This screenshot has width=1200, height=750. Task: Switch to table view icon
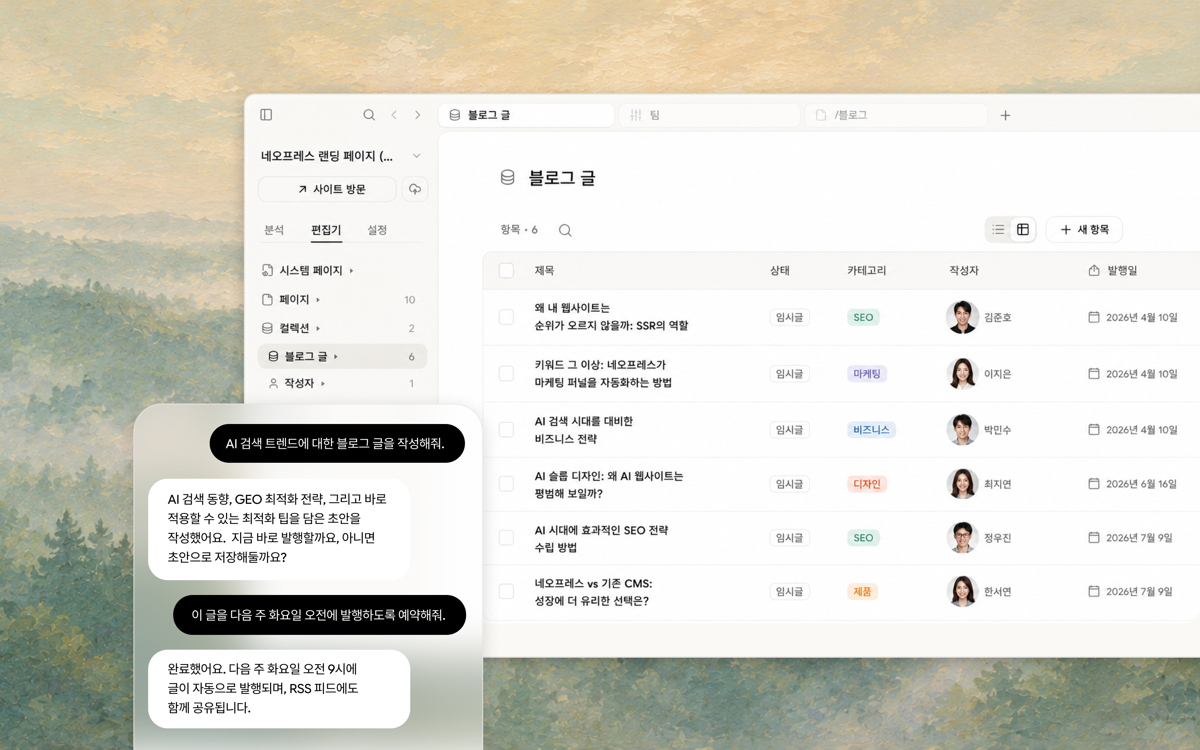[x=1023, y=229]
